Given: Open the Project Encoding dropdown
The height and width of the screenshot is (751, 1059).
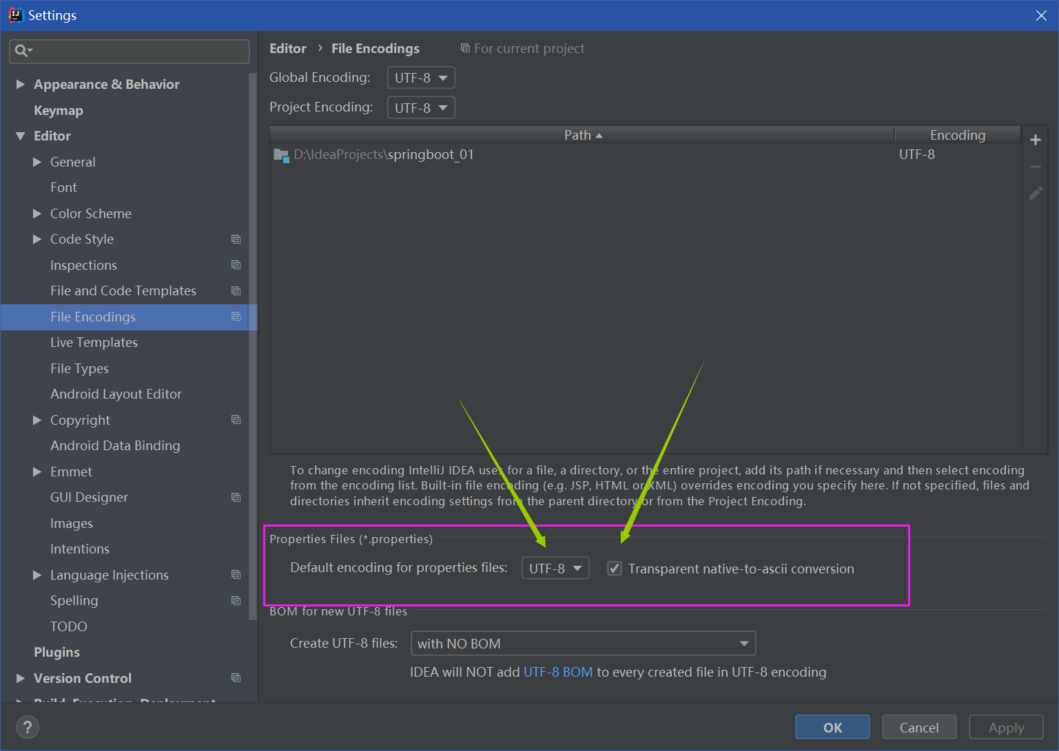Looking at the screenshot, I should (421, 108).
